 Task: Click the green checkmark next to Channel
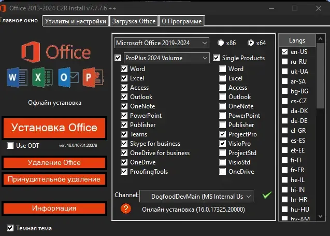(x=267, y=195)
